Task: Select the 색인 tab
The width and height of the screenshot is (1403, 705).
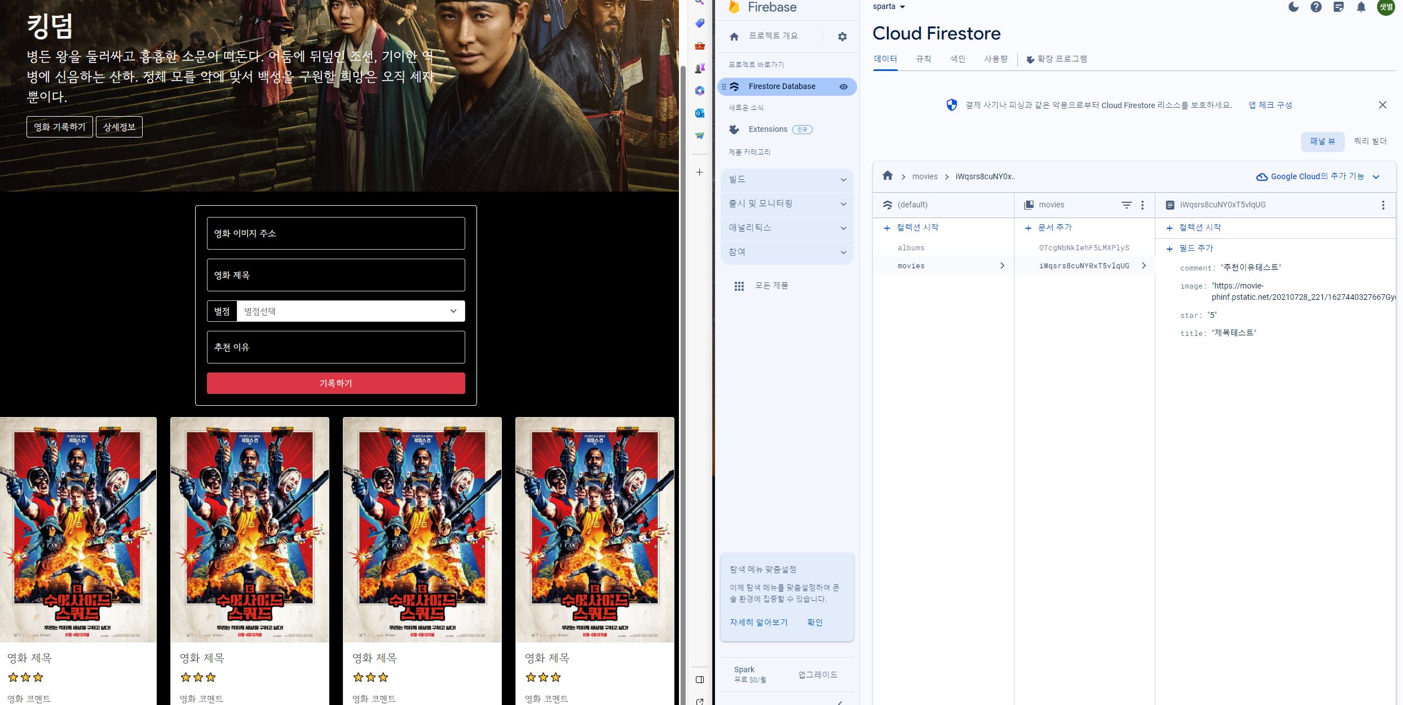Action: coord(958,59)
